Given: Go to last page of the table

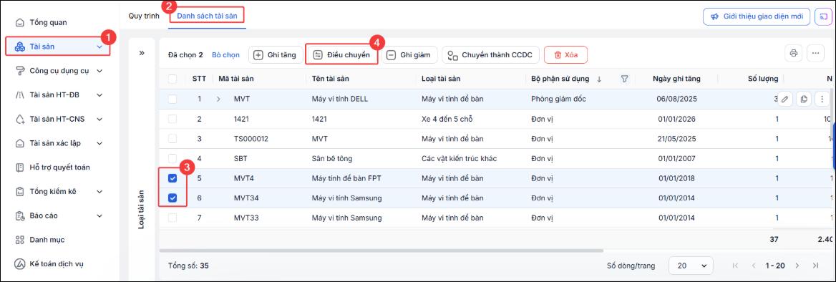Looking at the screenshot, I should tap(815, 266).
